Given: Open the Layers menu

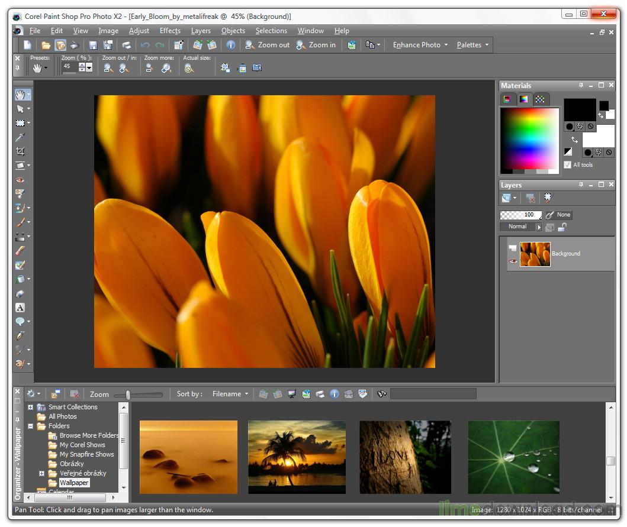Looking at the screenshot, I should (x=201, y=31).
